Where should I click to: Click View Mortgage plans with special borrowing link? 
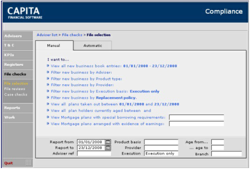pos(108,117)
